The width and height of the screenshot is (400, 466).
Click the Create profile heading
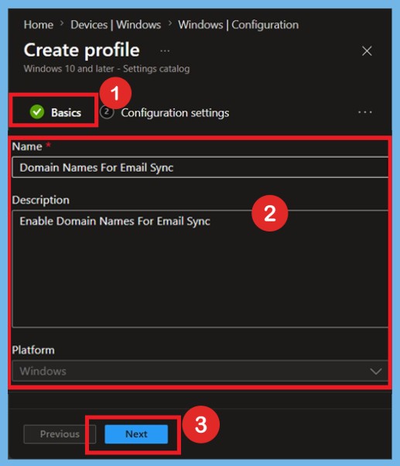click(82, 50)
